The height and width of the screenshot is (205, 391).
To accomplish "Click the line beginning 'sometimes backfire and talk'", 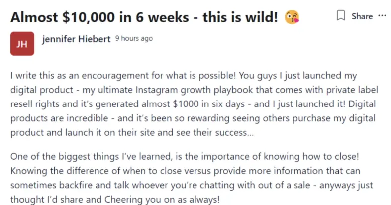I will [x=192, y=185].
